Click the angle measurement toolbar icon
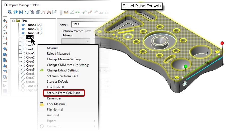 coord(72,12)
